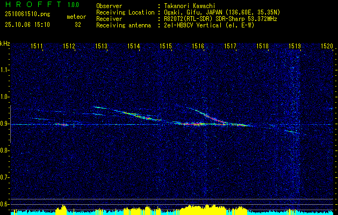
Task: Click the bright meteor echo near 1512
Action: point(62,124)
